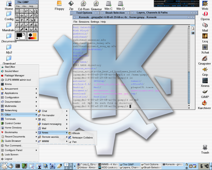Select the Fuzzy Select magic wand tool
Image resolution: width=212 pixels, height=170 pixels.
pos(31,11)
